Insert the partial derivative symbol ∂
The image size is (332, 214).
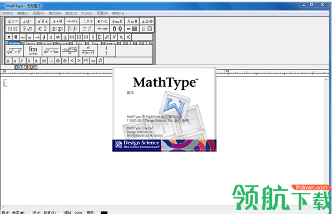point(44,37)
